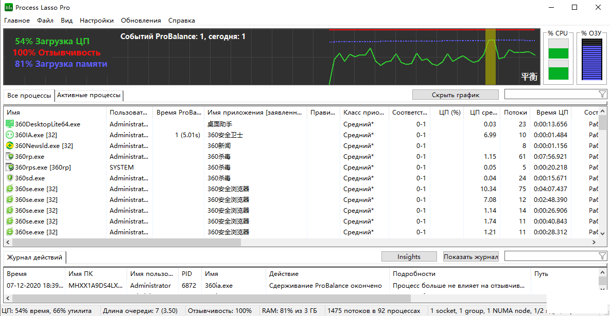Select the 360sd.exe process name
This screenshot has width=610, height=316.
[x=30, y=178]
